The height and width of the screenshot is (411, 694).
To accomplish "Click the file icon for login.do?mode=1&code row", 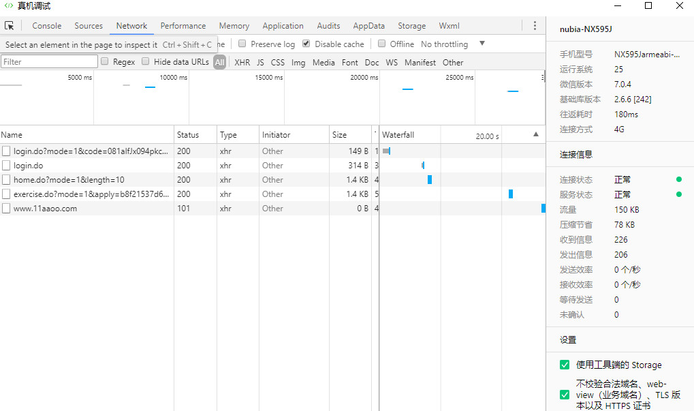I will (6, 151).
